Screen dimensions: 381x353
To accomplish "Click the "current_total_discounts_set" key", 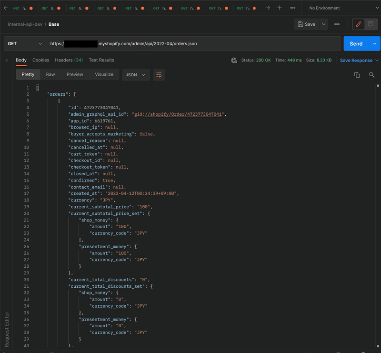I will point(106,287).
